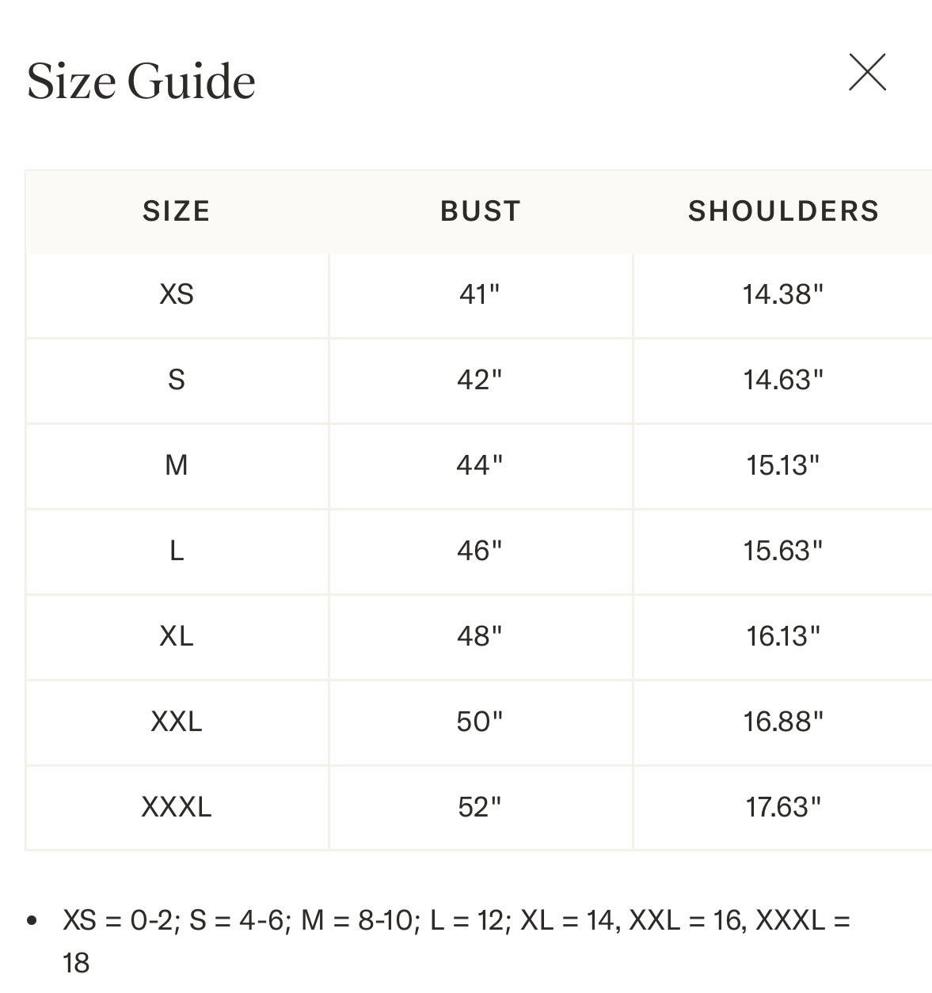Viewport: 932px width, 993px height.
Task: Click the BUST column header
Action: (x=481, y=211)
